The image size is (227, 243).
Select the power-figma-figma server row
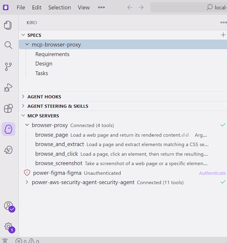click(123, 173)
